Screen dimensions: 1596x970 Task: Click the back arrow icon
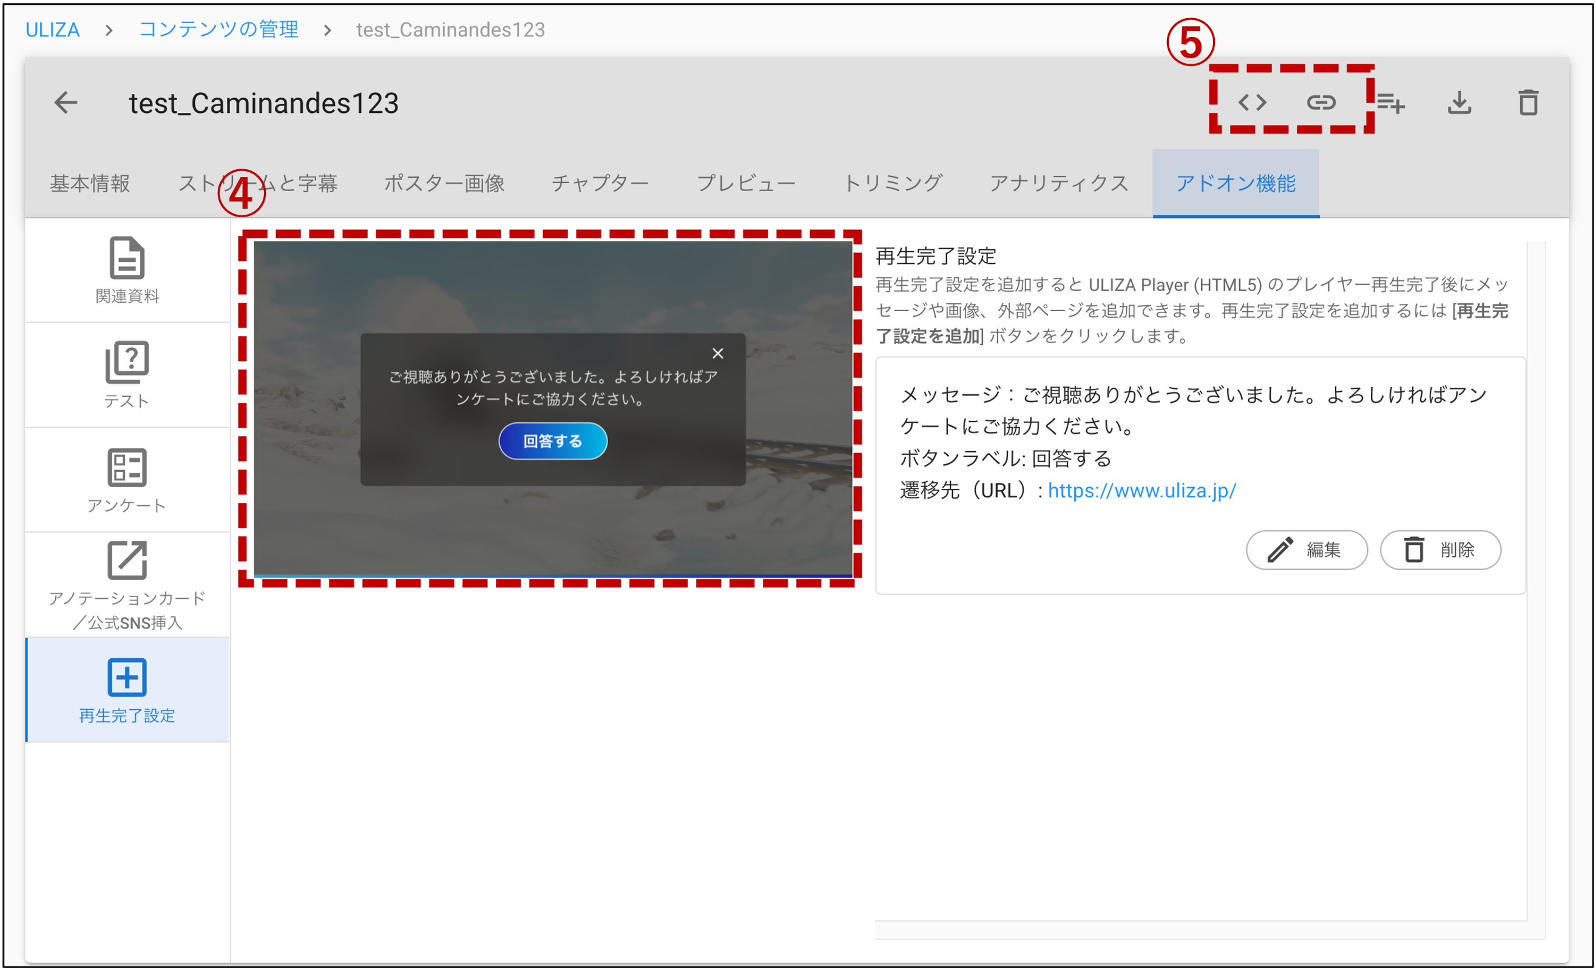click(x=66, y=103)
